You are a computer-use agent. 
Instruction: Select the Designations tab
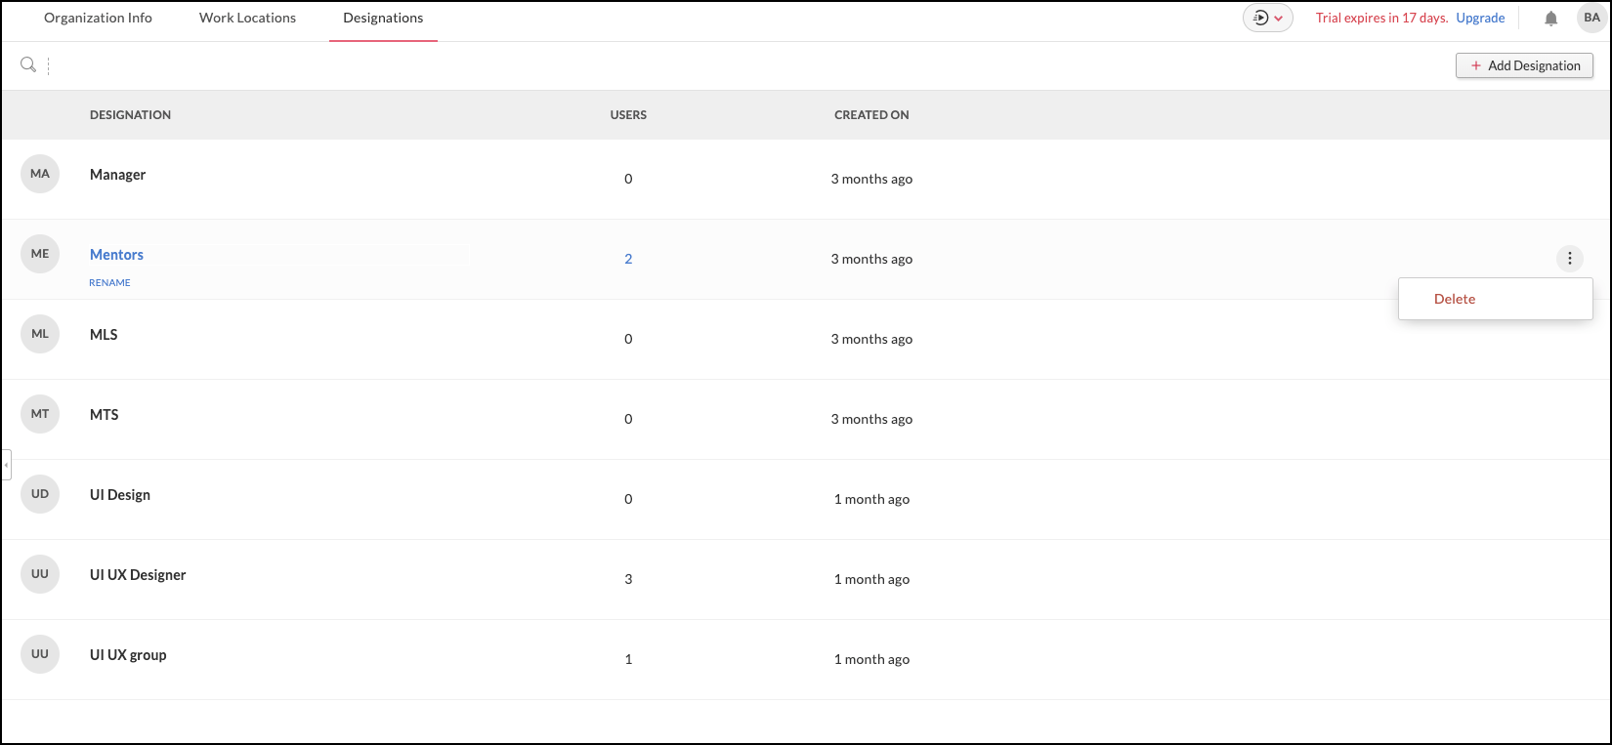(x=383, y=18)
